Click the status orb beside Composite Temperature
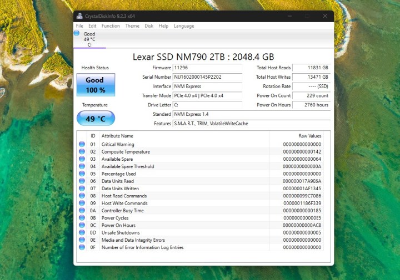The height and width of the screenshot is (280, 400). pos(82,152)
